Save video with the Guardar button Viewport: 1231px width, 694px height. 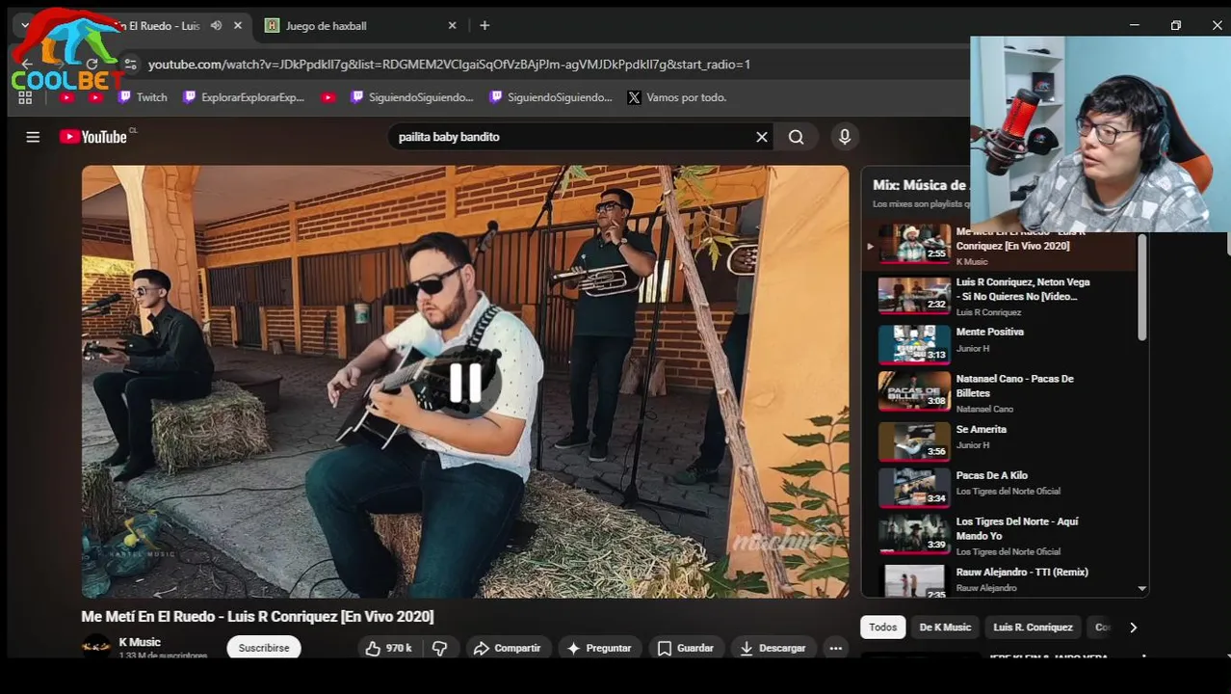click(x=685, y=648)
